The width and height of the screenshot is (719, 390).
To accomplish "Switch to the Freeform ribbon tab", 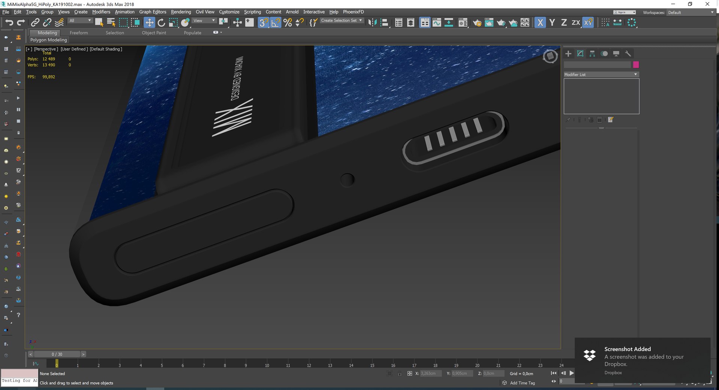I will (79, 33).
